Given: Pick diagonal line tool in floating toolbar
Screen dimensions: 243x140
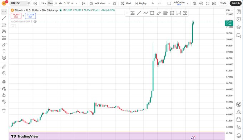Looking at the screenshot, I should click(139, 13).
